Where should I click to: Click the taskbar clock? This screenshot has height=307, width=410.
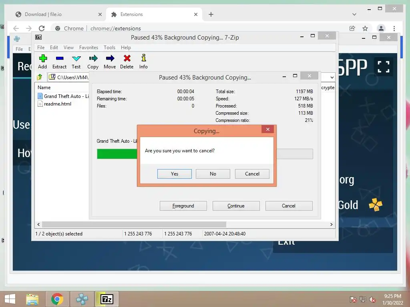392,299
